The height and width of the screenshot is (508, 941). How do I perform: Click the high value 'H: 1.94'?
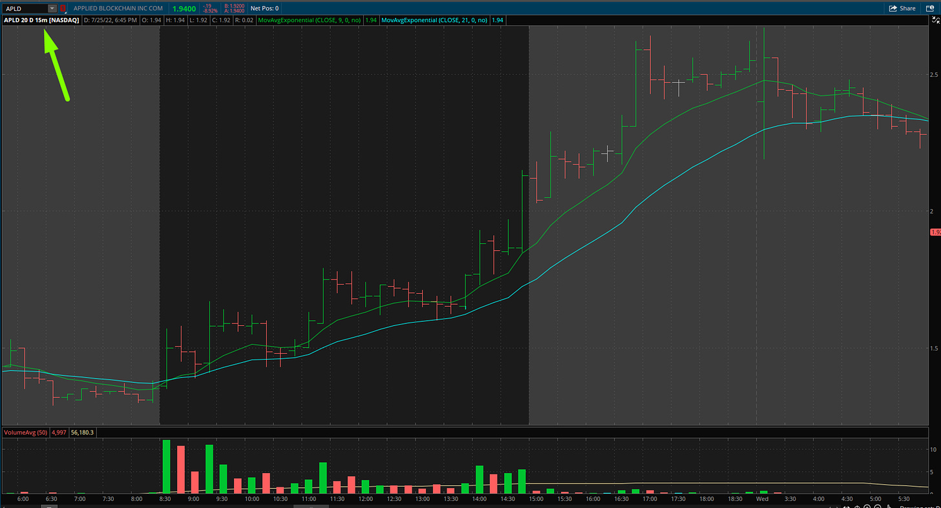coord(175,20)
